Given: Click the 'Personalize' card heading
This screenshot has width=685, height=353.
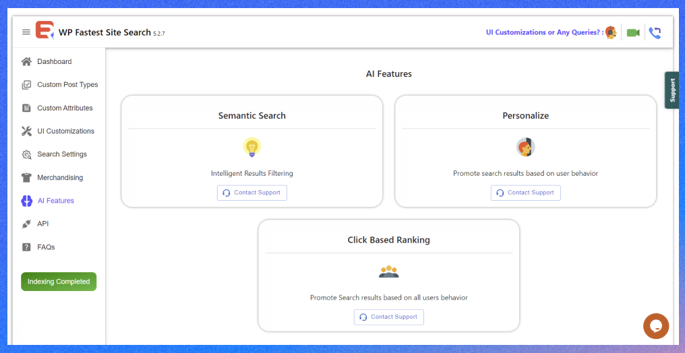Looking at the screenshot, I should (525, 116).
